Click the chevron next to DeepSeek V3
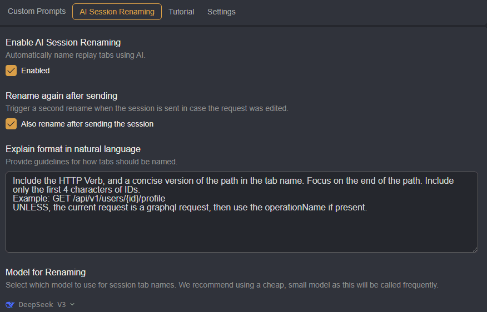This screenshot has width=487, height=312. pos(72,304)
